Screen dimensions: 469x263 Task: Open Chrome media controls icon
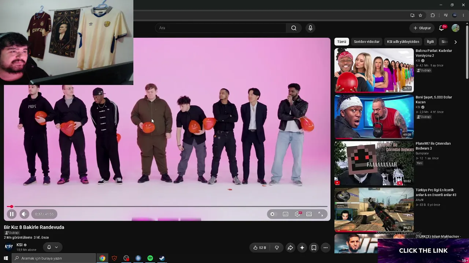click(446, 15)
